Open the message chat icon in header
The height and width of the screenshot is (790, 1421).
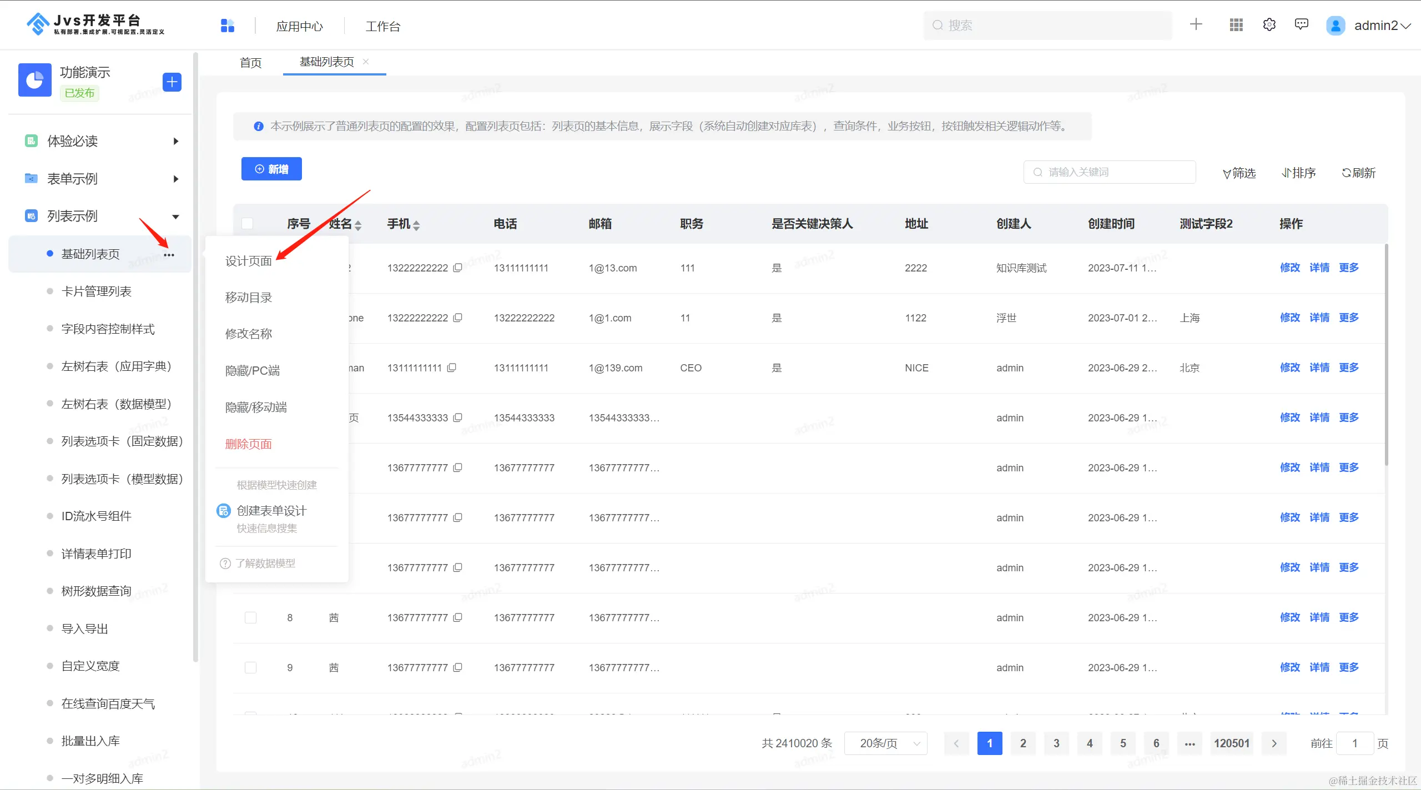tap(1301, 24)
